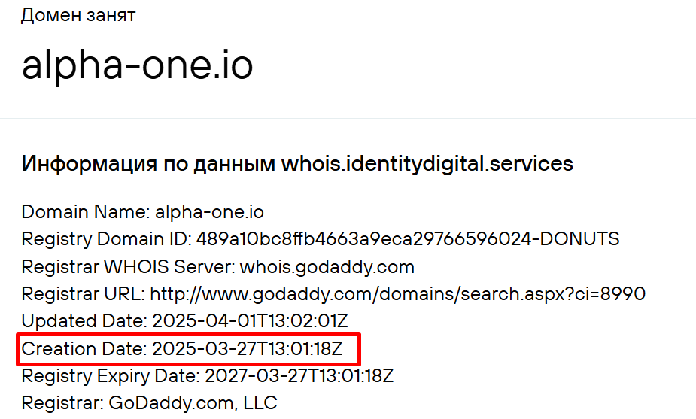Image resolution: width=696 pixels, height=419 pixels.
Task: Click the "Домен занят" status text
Action: coord(78,15)
